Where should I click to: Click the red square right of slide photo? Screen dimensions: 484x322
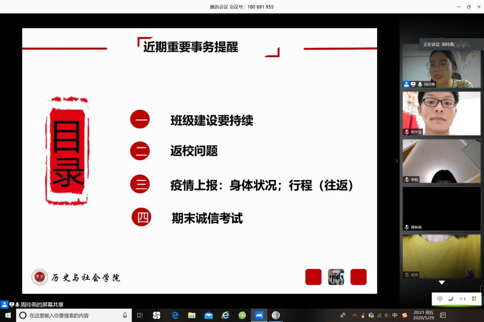pyautogui.click(x=358, y=277)
